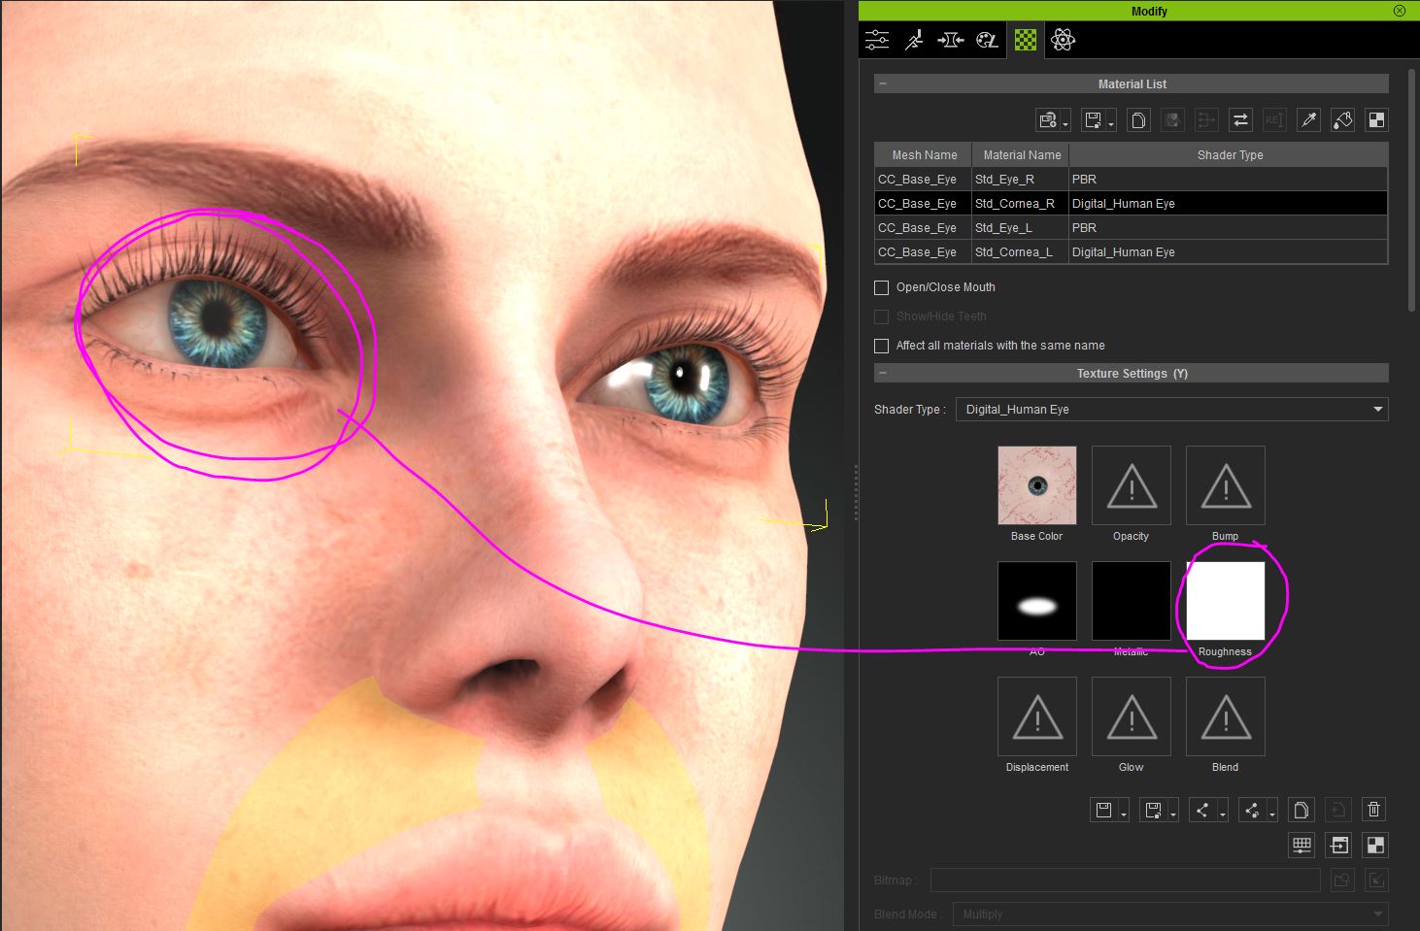Open dropdown arrow beside first save texture icon

1124,814
